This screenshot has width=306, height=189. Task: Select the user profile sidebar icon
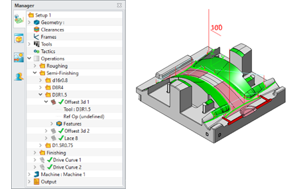[19, 76]
